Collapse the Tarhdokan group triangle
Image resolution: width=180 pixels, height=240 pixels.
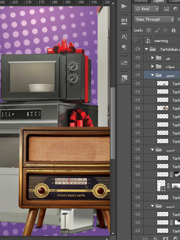[x=147, y=49]
